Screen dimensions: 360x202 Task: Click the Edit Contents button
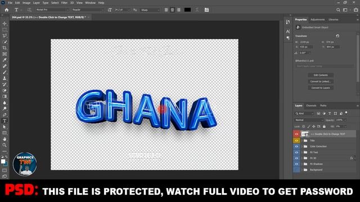coord(321,75)
